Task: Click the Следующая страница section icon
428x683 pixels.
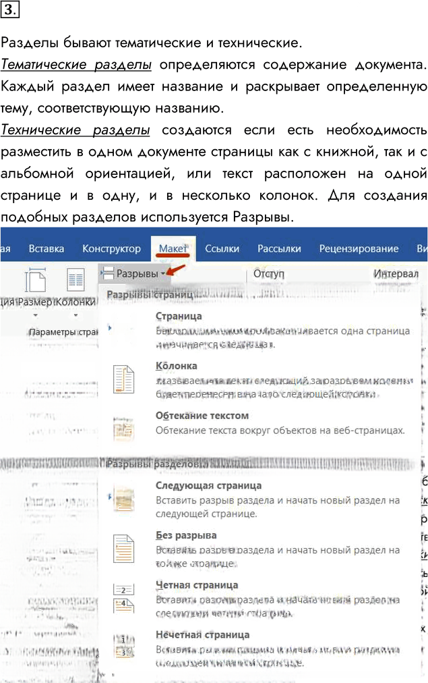Action: (123, 498)
